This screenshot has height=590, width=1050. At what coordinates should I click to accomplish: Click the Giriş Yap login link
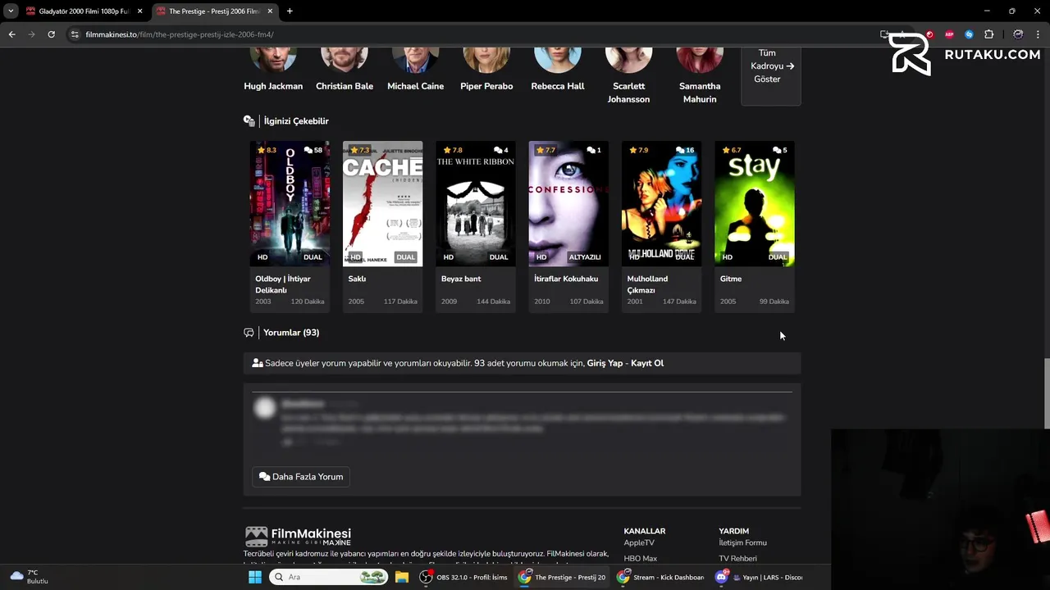[x=605, y=363]
